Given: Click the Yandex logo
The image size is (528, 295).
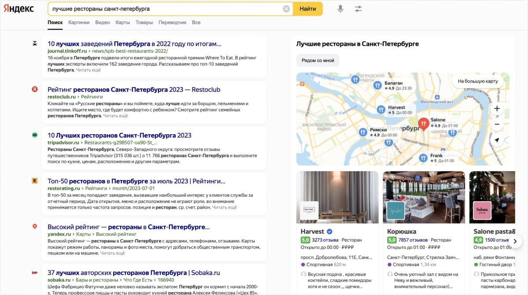Looking at the screenshot, I should pyautogui.click(x=19, y=9).
